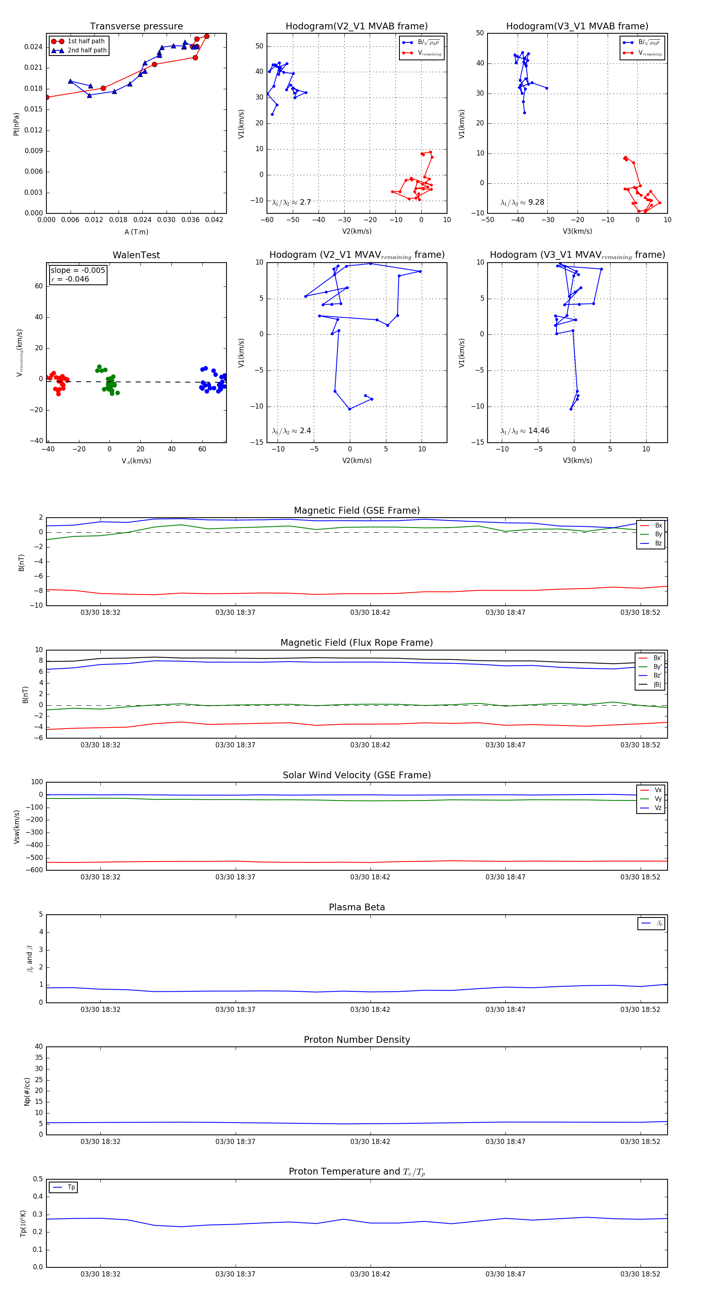Click the 'Np(#/cc)' y-axis label
Image resolution: width=714 pixels, height=1309 pixels.
tap(27, 1091)
